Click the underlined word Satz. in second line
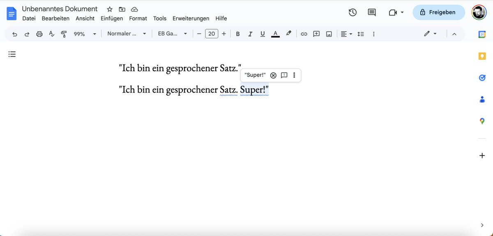 coord(229,90)
